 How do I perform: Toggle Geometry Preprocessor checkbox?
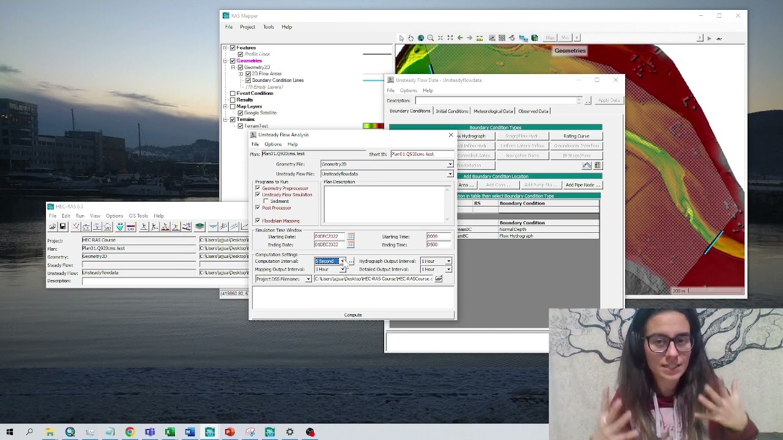[258, 188]
